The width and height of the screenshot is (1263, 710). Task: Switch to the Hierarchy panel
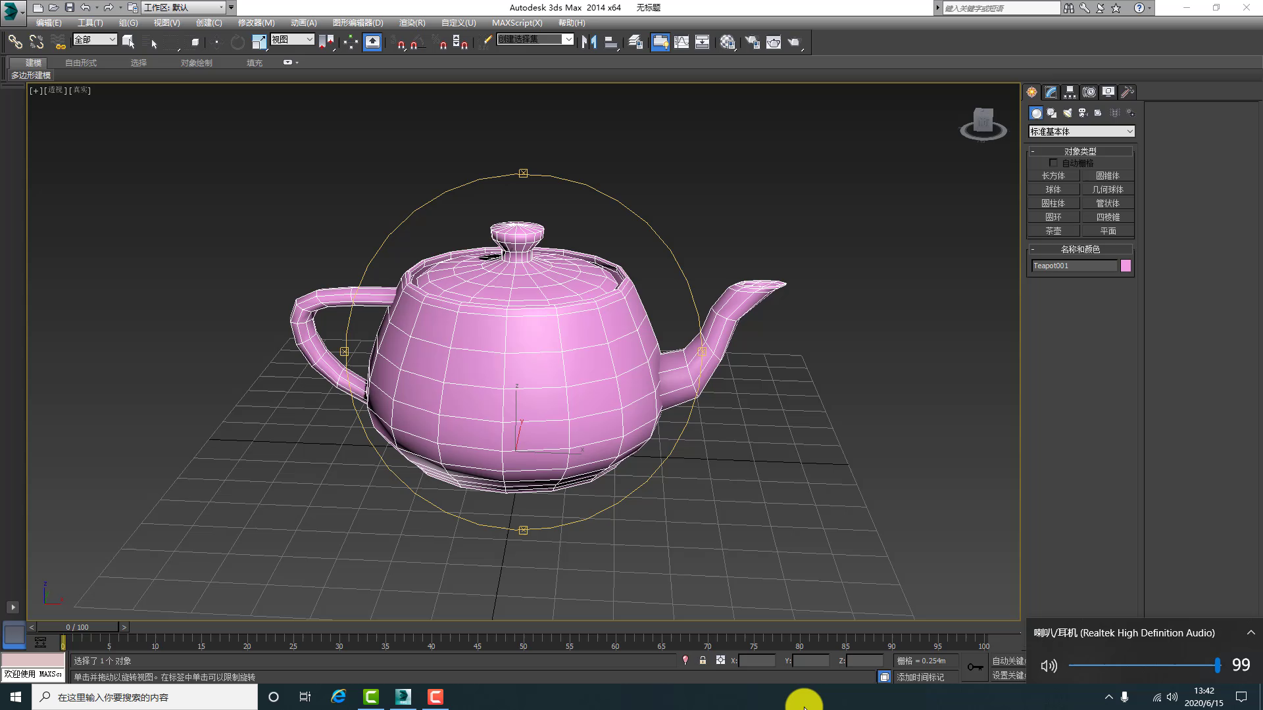(1070, 92)
